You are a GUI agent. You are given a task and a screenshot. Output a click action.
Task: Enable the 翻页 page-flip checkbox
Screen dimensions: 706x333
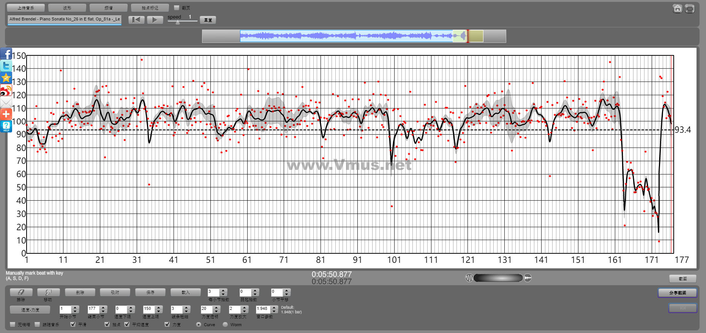177,8
